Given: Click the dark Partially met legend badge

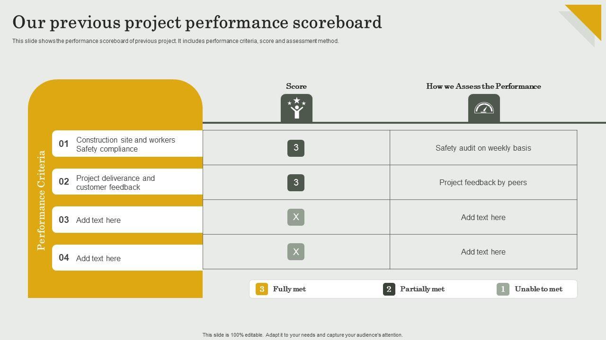Looking at the screenshot, I should [389, 289].
